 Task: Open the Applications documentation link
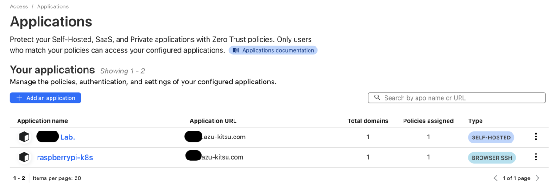click(273, 50)
